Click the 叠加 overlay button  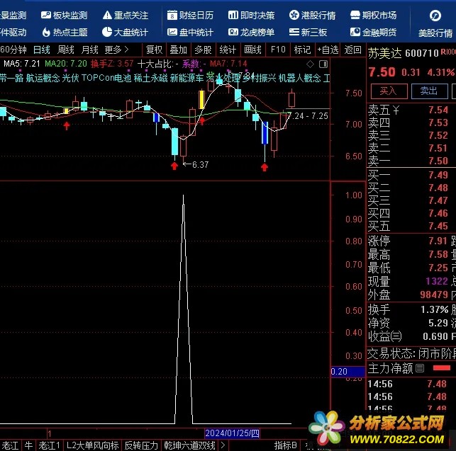178,50
